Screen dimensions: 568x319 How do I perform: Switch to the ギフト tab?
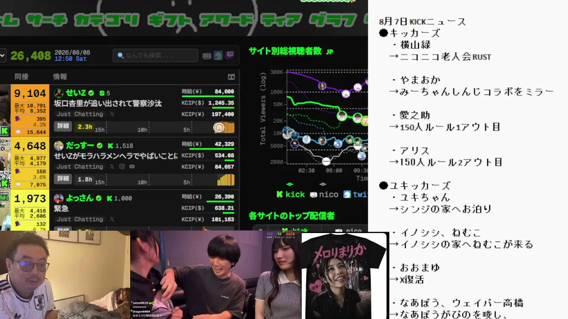pyautogui.click(x=169, y=19)
